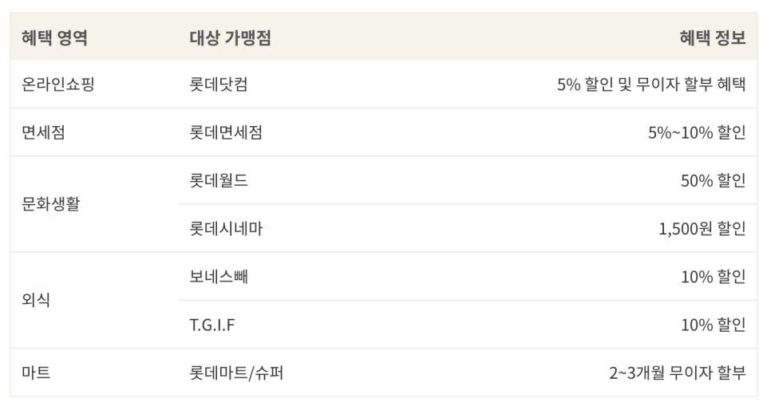
Task: Click the 대상 가맹점 column header
Action: click(x=230, y=37)
